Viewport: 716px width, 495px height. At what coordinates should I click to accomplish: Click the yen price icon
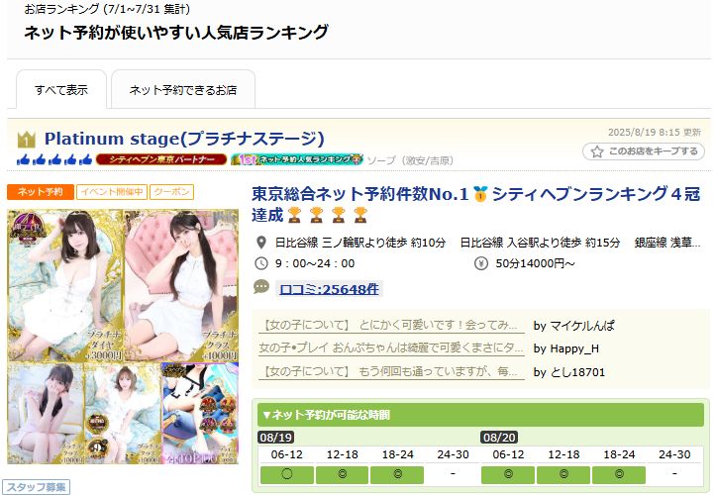coord(481,263)
